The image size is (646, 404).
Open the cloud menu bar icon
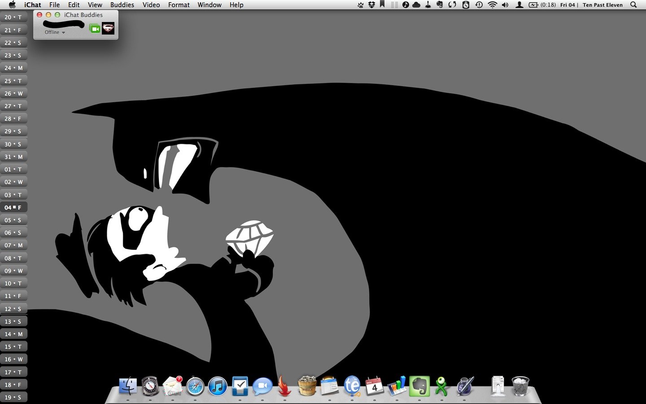(416, 5)
